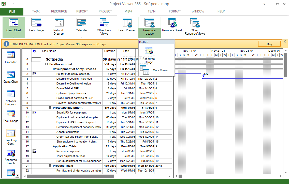
Task: Dismiss the trial information bar
Action: (x=285, y=41)
